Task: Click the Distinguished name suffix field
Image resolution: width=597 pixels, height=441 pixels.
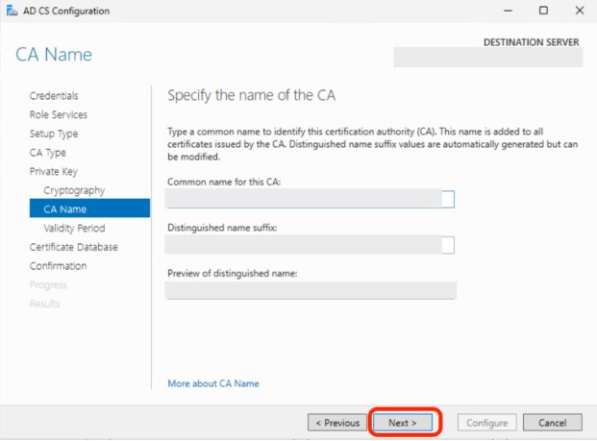Action: (x=310, y=245)
